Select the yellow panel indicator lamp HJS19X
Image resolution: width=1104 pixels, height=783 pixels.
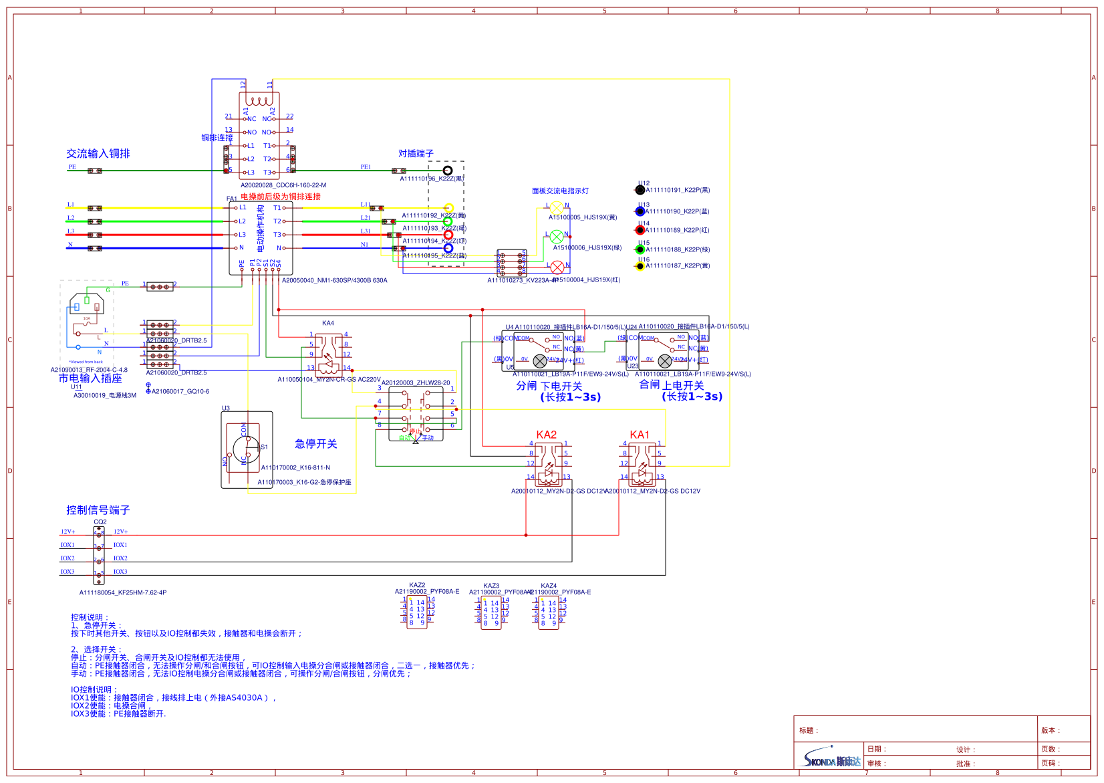coord(556,207)
